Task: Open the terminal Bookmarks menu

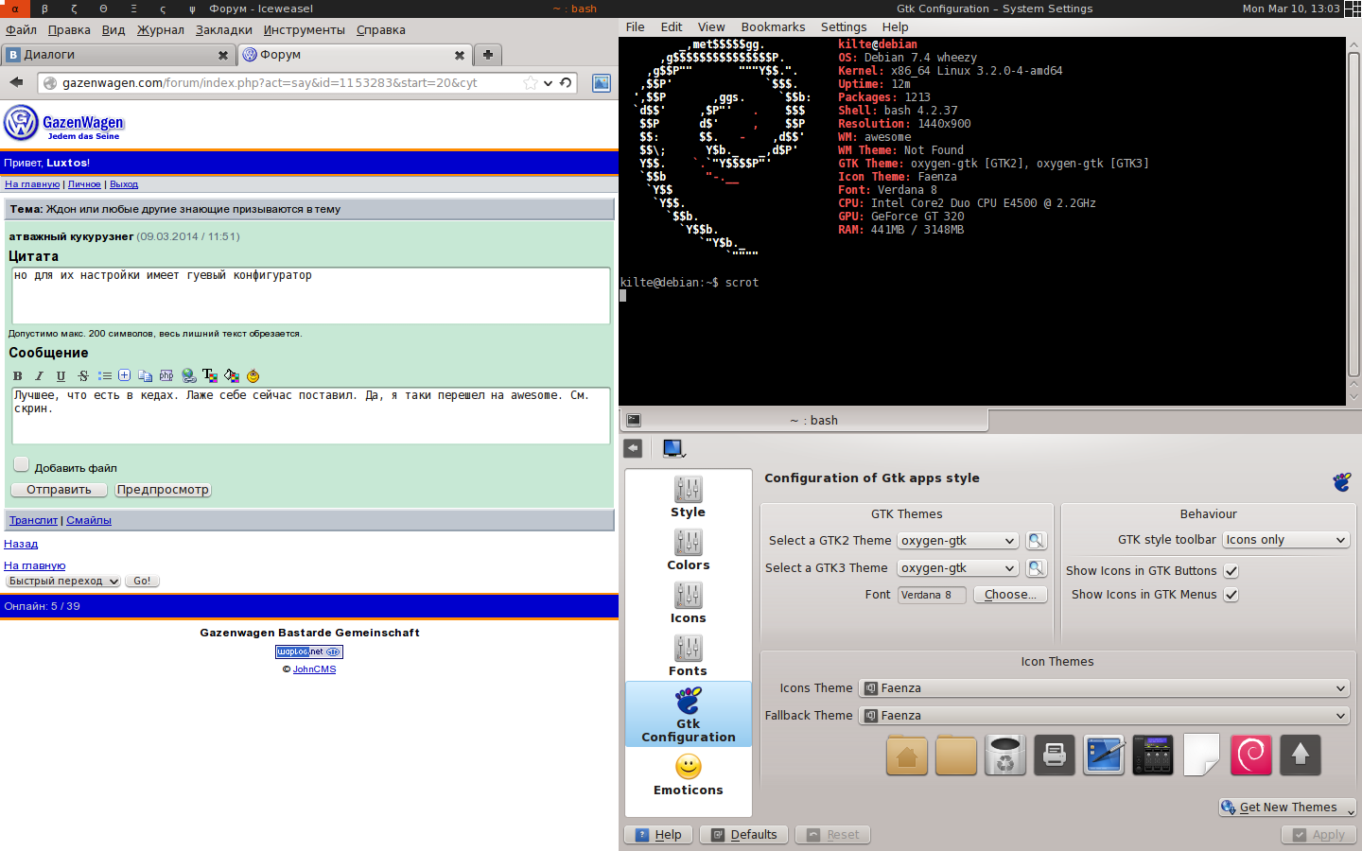Action: tap(773, 27)
